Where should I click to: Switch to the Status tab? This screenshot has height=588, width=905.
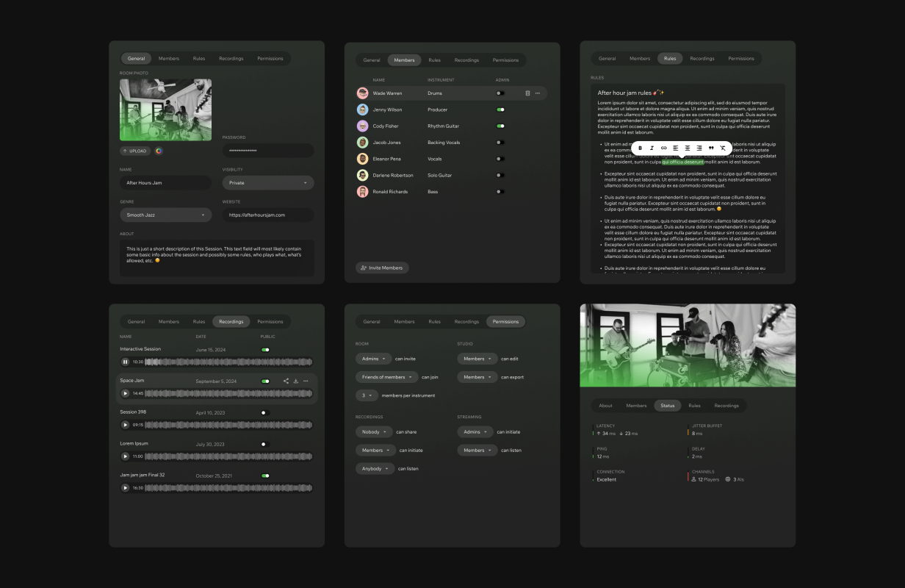(x=667, y=406)
